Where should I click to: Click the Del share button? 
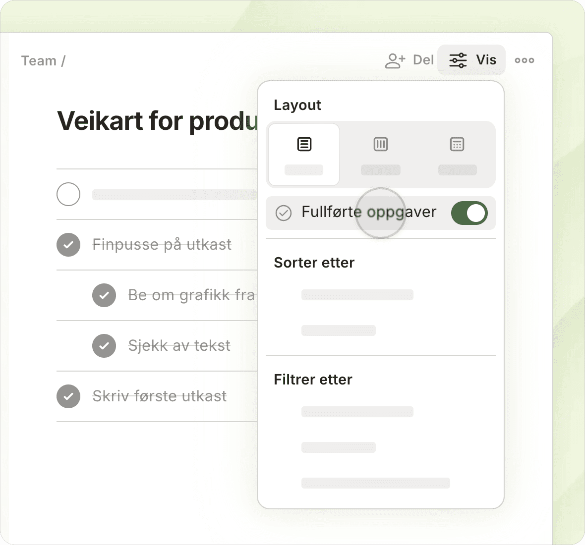point(423,60)
